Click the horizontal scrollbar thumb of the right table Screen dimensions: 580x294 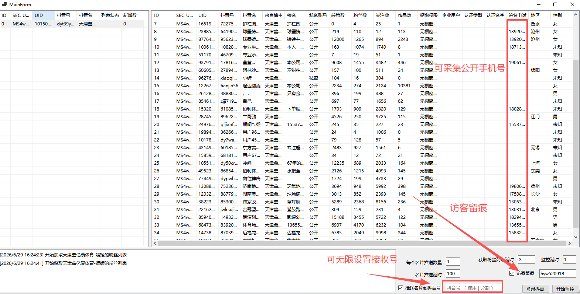click(362, 243)
